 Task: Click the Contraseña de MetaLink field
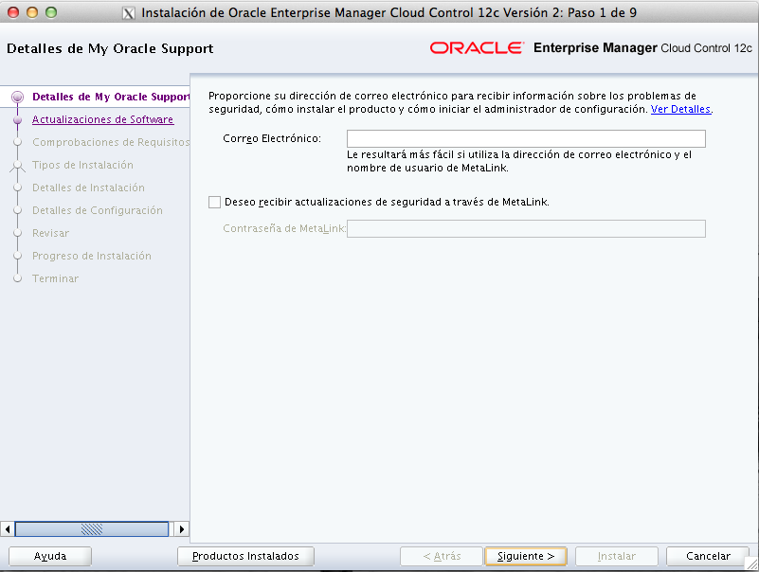point(526,228)
